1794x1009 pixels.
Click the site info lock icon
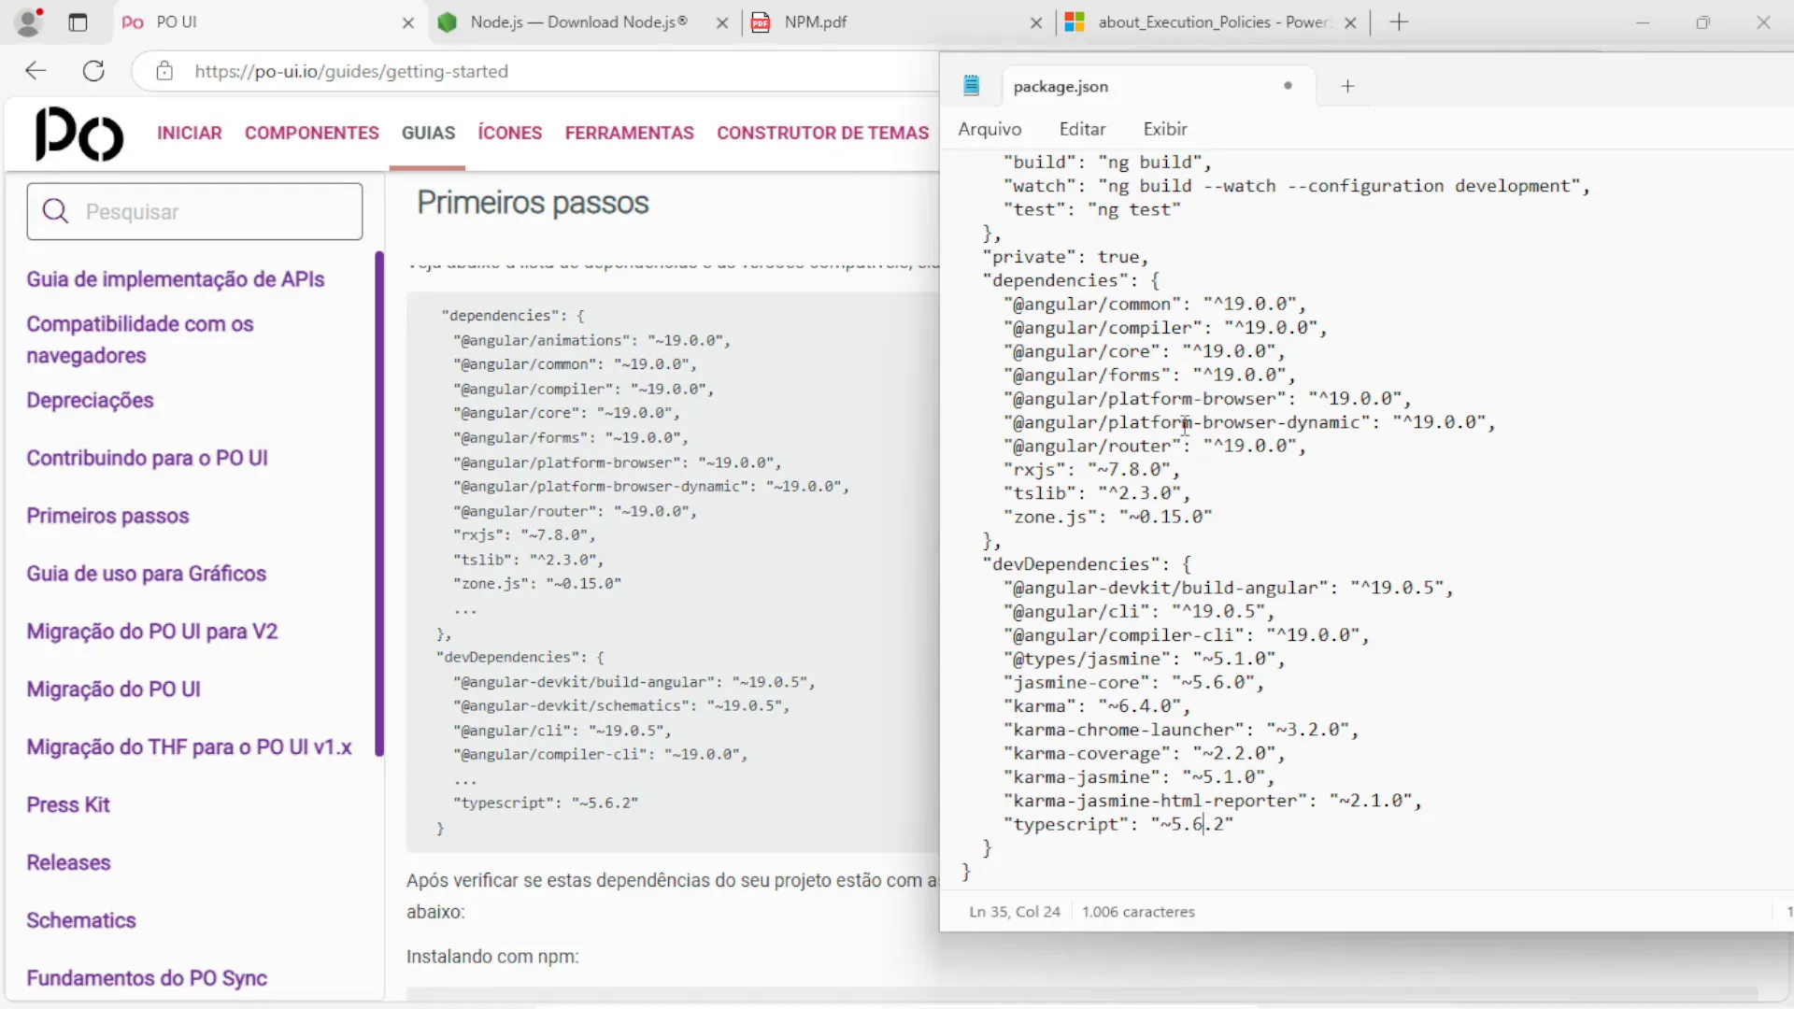(x=164, y=71)
